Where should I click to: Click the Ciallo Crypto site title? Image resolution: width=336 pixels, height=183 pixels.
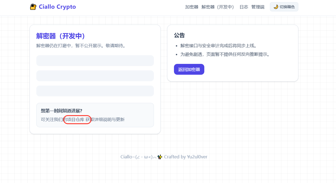(57, 7)
